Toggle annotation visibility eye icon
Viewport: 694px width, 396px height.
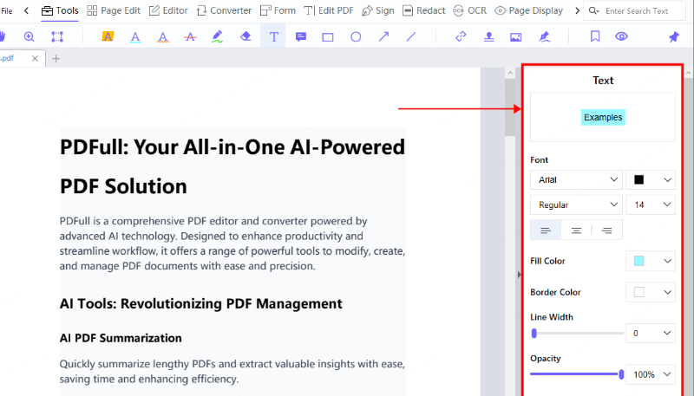[x=621, y=37]
